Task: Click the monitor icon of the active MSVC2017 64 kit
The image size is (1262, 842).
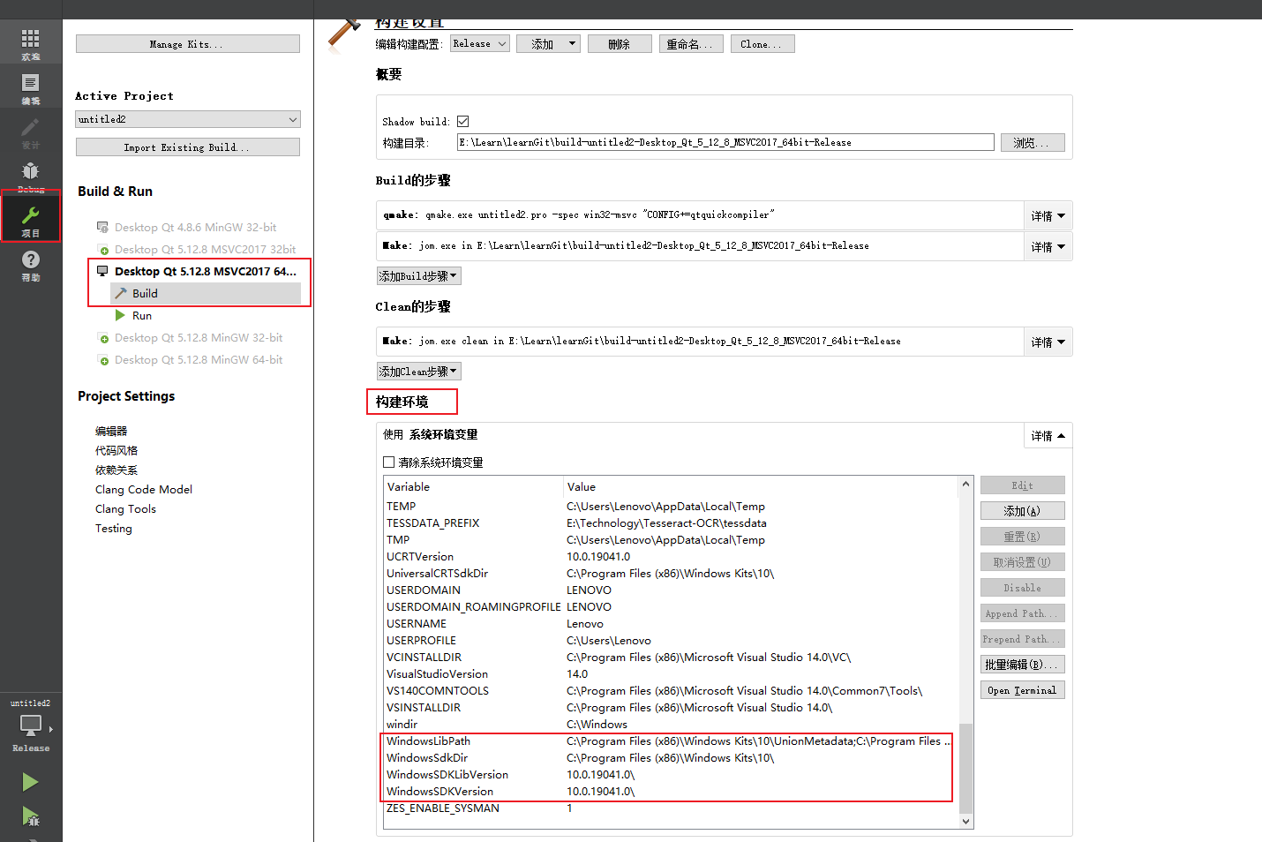Action: coord(103,271)
